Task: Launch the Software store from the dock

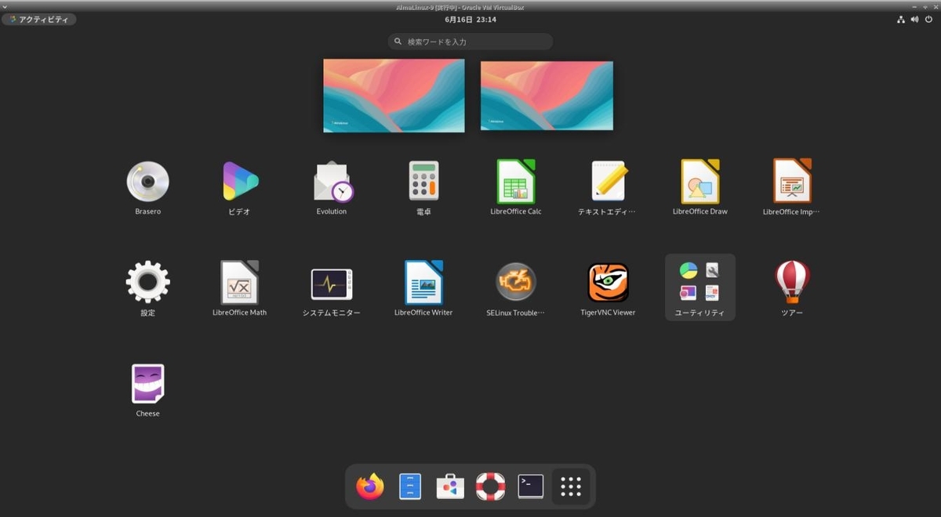Action: (450, 486)
